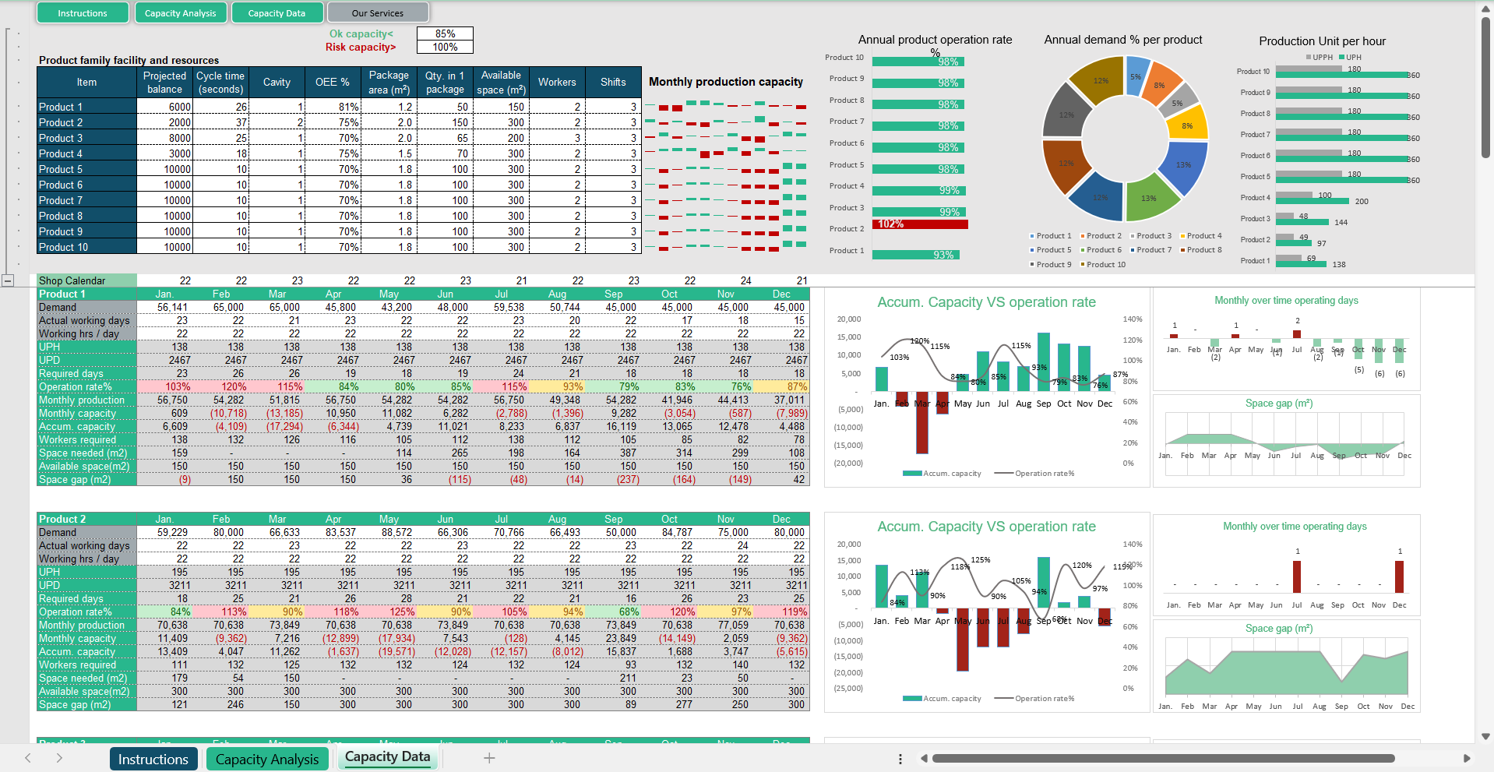Select the Risk capacity 100% input cell
The image size is (1494, 772).
click(445, 47)
